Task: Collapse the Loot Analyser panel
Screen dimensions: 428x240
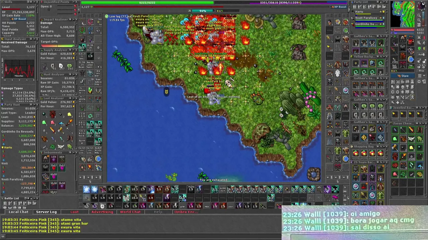Action: click(74, 98)
